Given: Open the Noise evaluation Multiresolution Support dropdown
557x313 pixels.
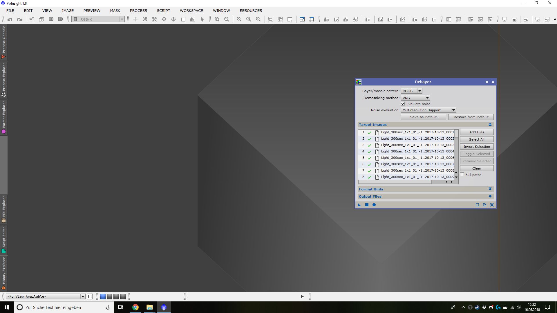Looking at the screenshot, I should [428, 110].
